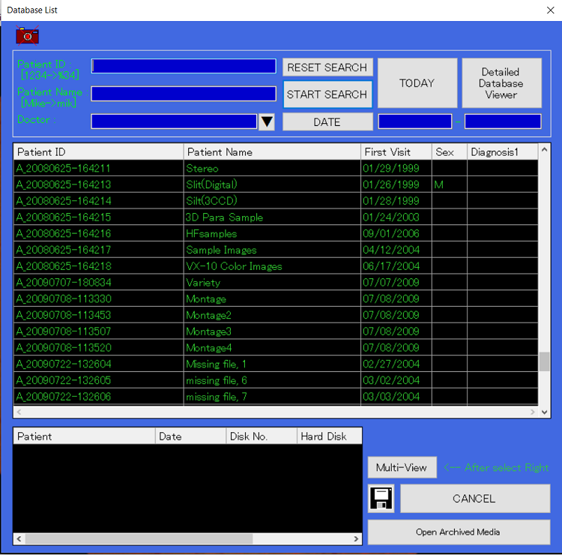Open the Detailed Database Viewer
This screenshot has width=562, height=555.
(x=501, y=83)
